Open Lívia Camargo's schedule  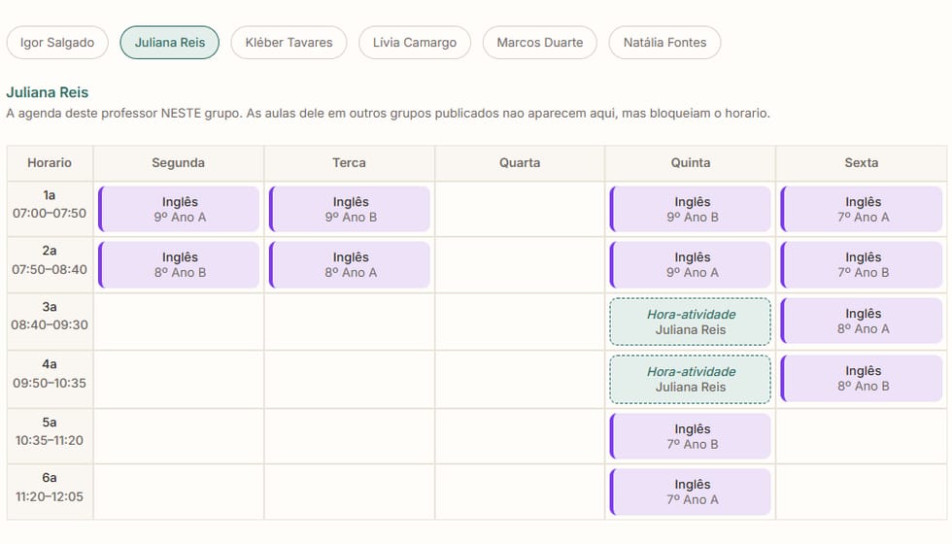point(414,43)
